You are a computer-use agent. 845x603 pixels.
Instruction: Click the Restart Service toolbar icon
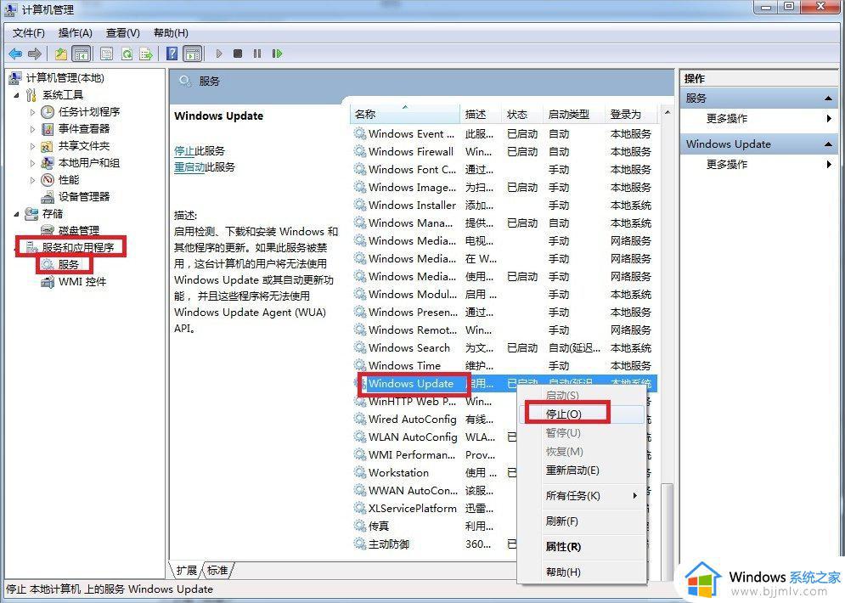coord(277,54)
